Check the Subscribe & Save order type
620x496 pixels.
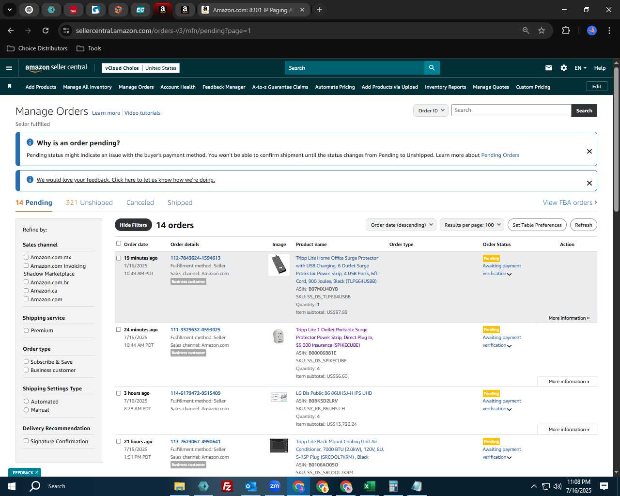26,361
